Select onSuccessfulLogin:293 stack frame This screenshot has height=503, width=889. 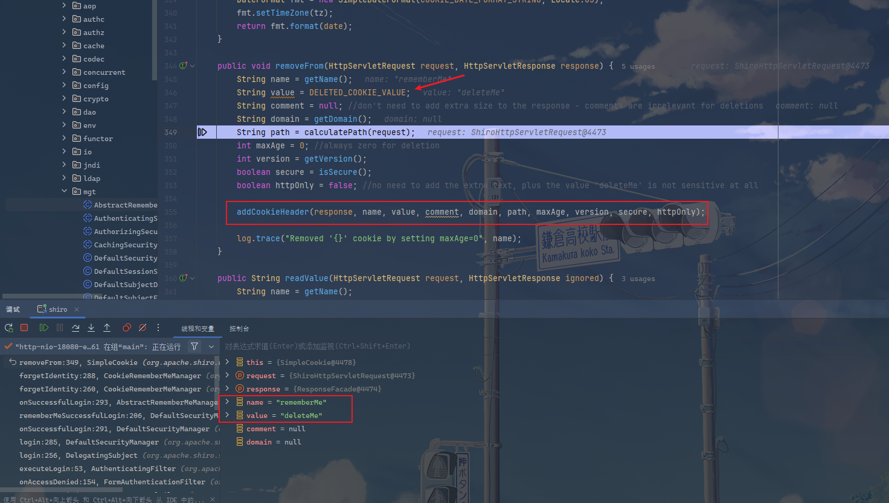110,402
